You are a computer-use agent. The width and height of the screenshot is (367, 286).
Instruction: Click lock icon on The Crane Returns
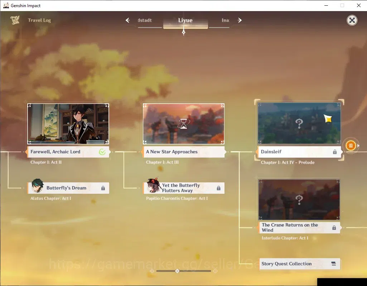pyautogui.click(x=334, y=228)
